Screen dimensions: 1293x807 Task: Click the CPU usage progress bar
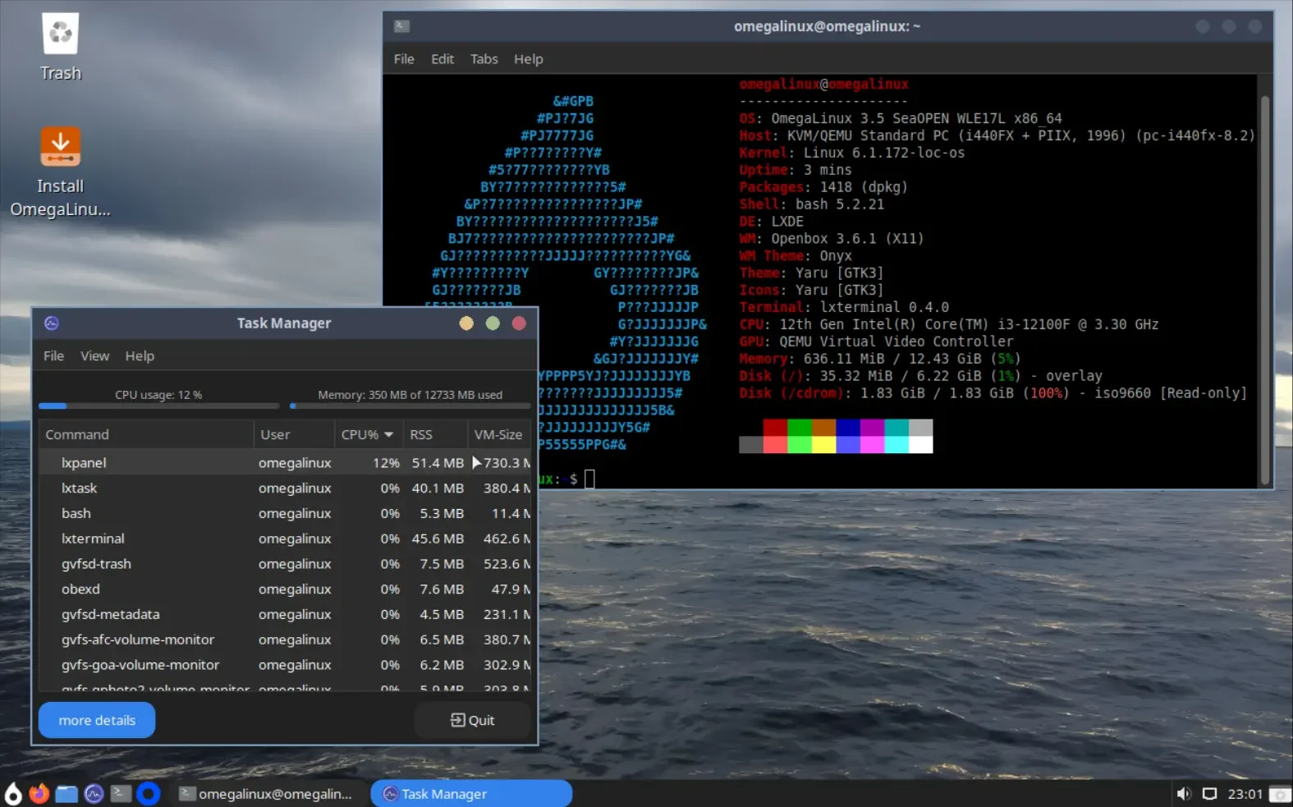pos(158,406)
